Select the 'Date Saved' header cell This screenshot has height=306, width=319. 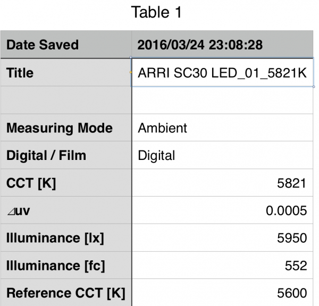66,45
